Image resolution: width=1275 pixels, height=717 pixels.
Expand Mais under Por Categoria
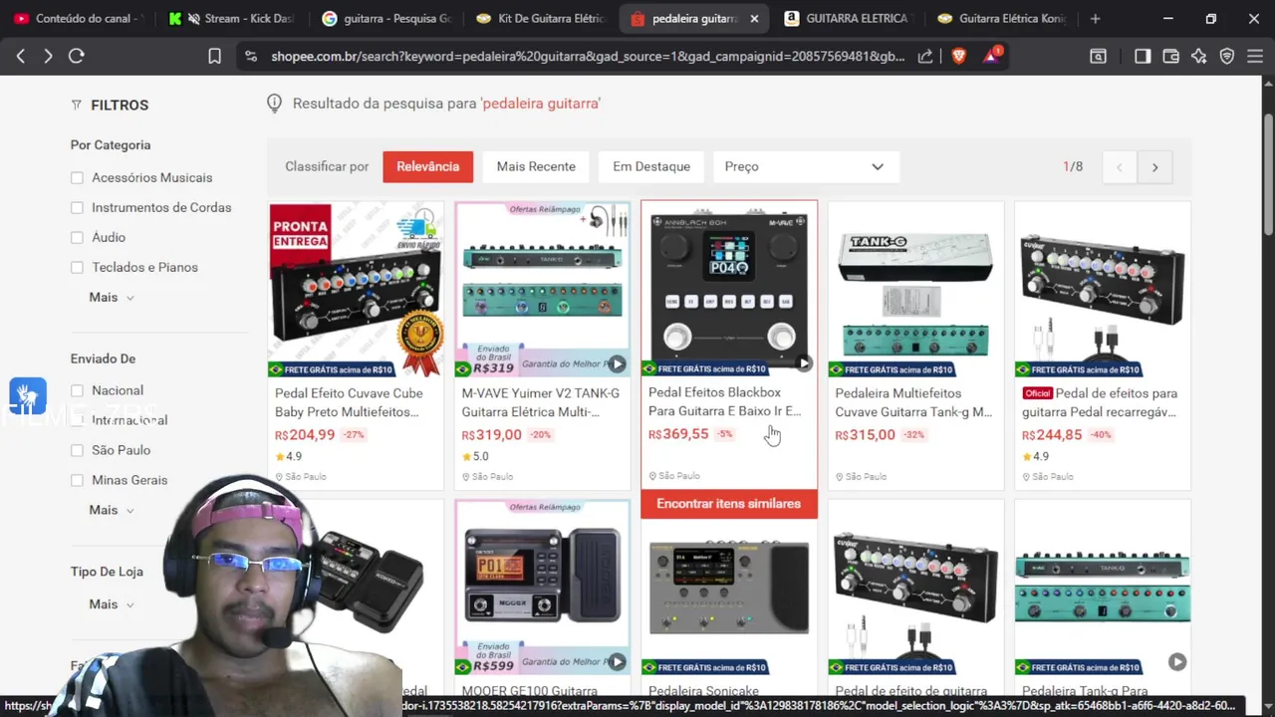pos(111,297)
